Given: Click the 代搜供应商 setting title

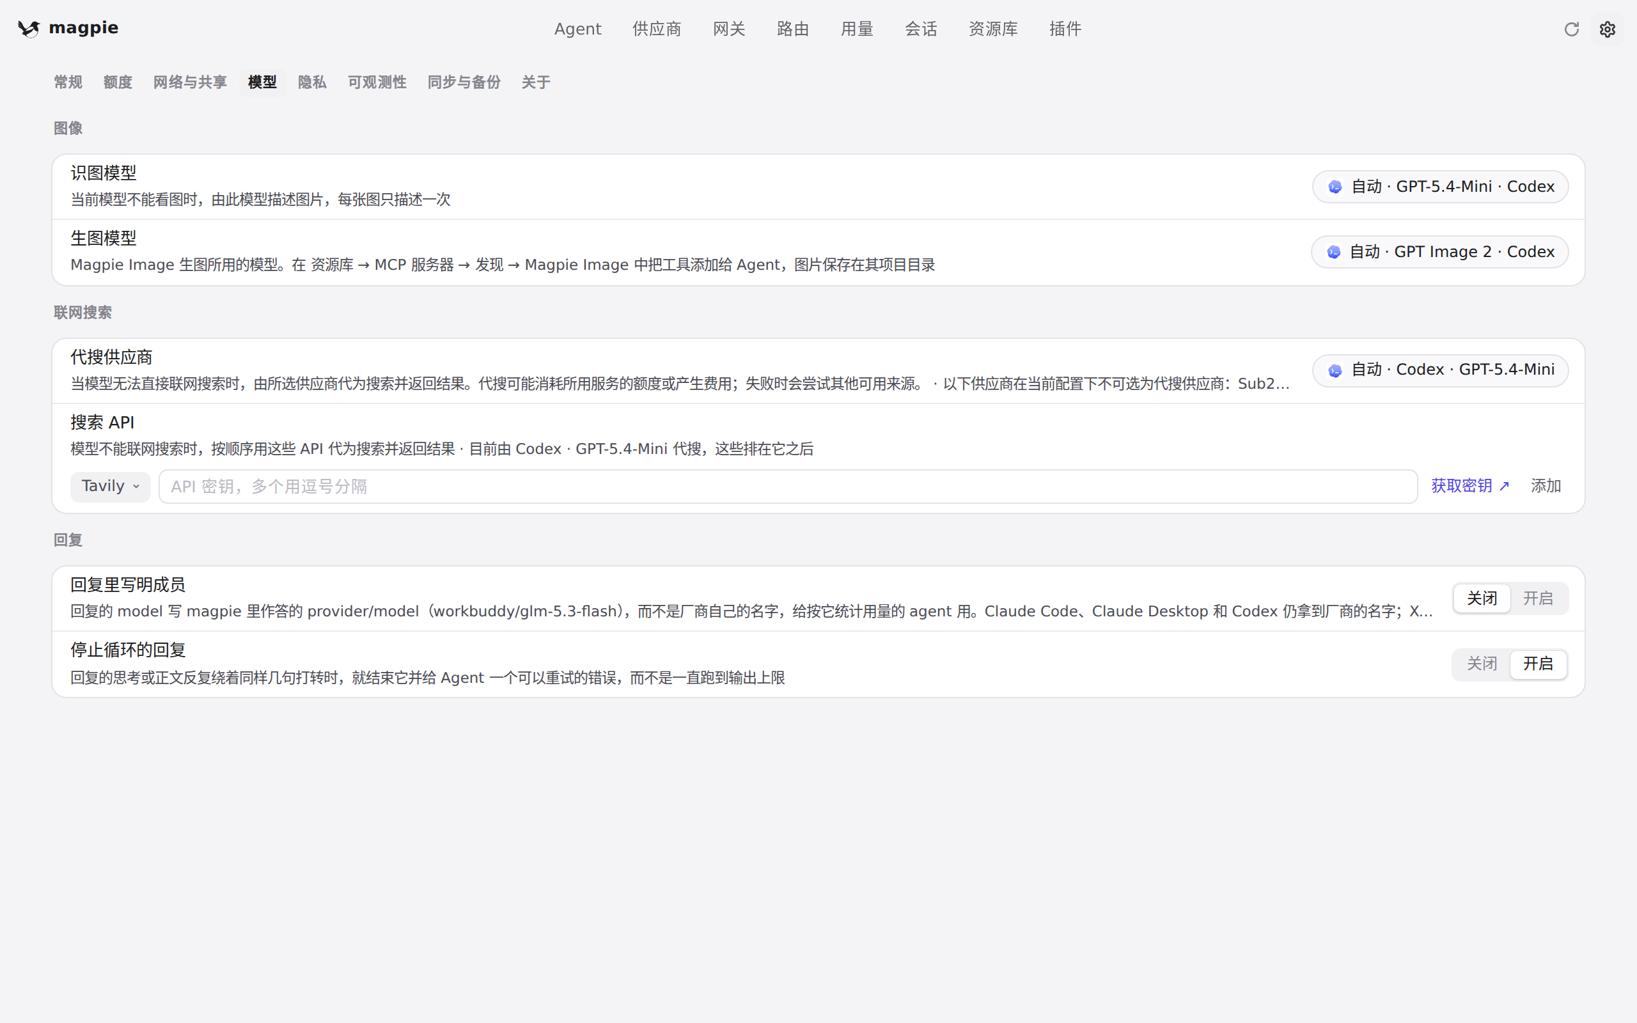Looking at the screenshot, I should pos(112,357).
